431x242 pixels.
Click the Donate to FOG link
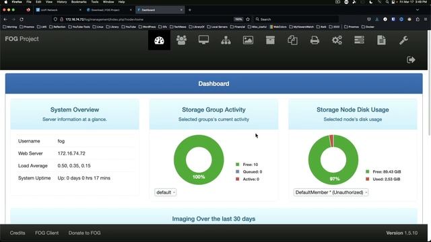(84, 233)
